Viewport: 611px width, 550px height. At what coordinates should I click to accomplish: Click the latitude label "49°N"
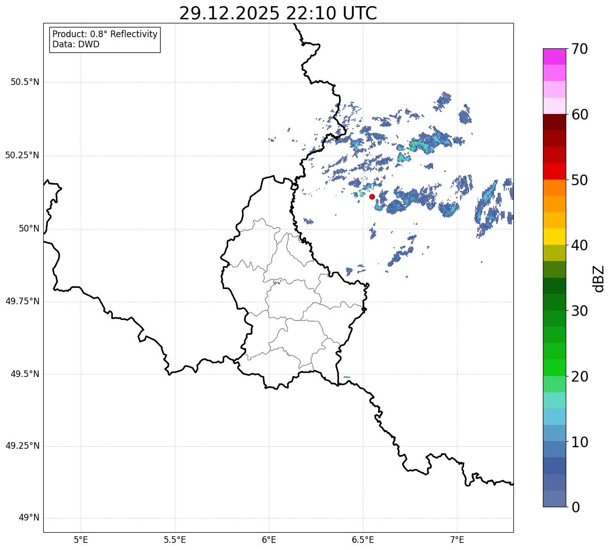click(29, 518)
